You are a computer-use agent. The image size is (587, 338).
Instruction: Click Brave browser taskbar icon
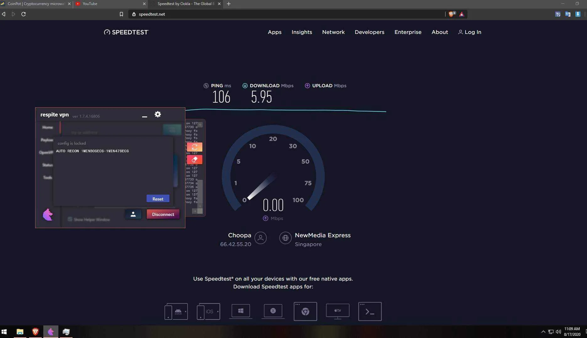pyautogui.click(x=35, y=332)
